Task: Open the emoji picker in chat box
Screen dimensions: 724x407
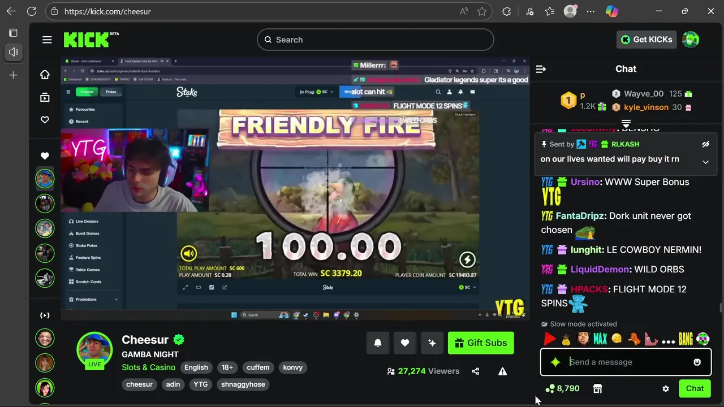Action: [697, 362]
